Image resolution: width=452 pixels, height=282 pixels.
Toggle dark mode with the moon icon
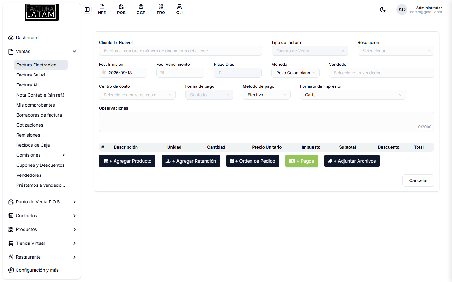coord(383,9)
